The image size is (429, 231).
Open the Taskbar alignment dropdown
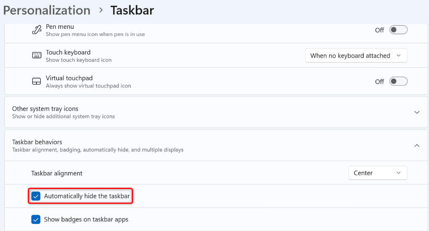[x=377, y=173]
